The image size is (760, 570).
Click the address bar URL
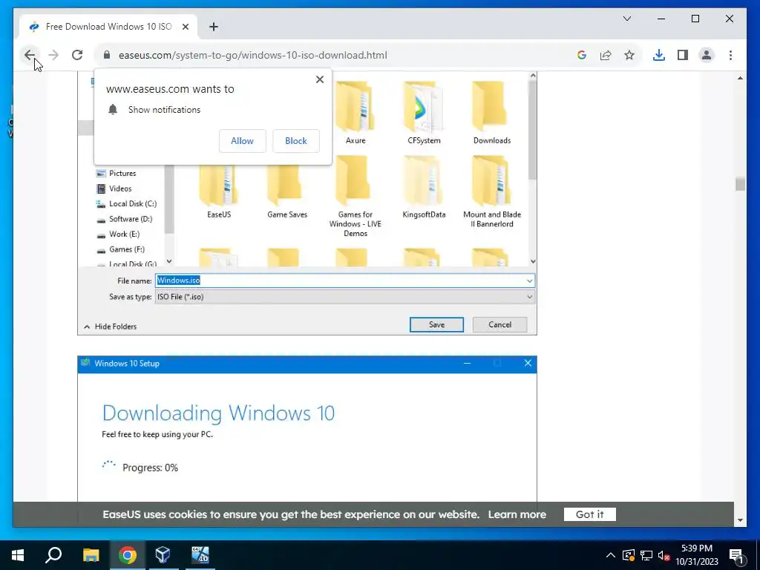click(x=252, y=55)
